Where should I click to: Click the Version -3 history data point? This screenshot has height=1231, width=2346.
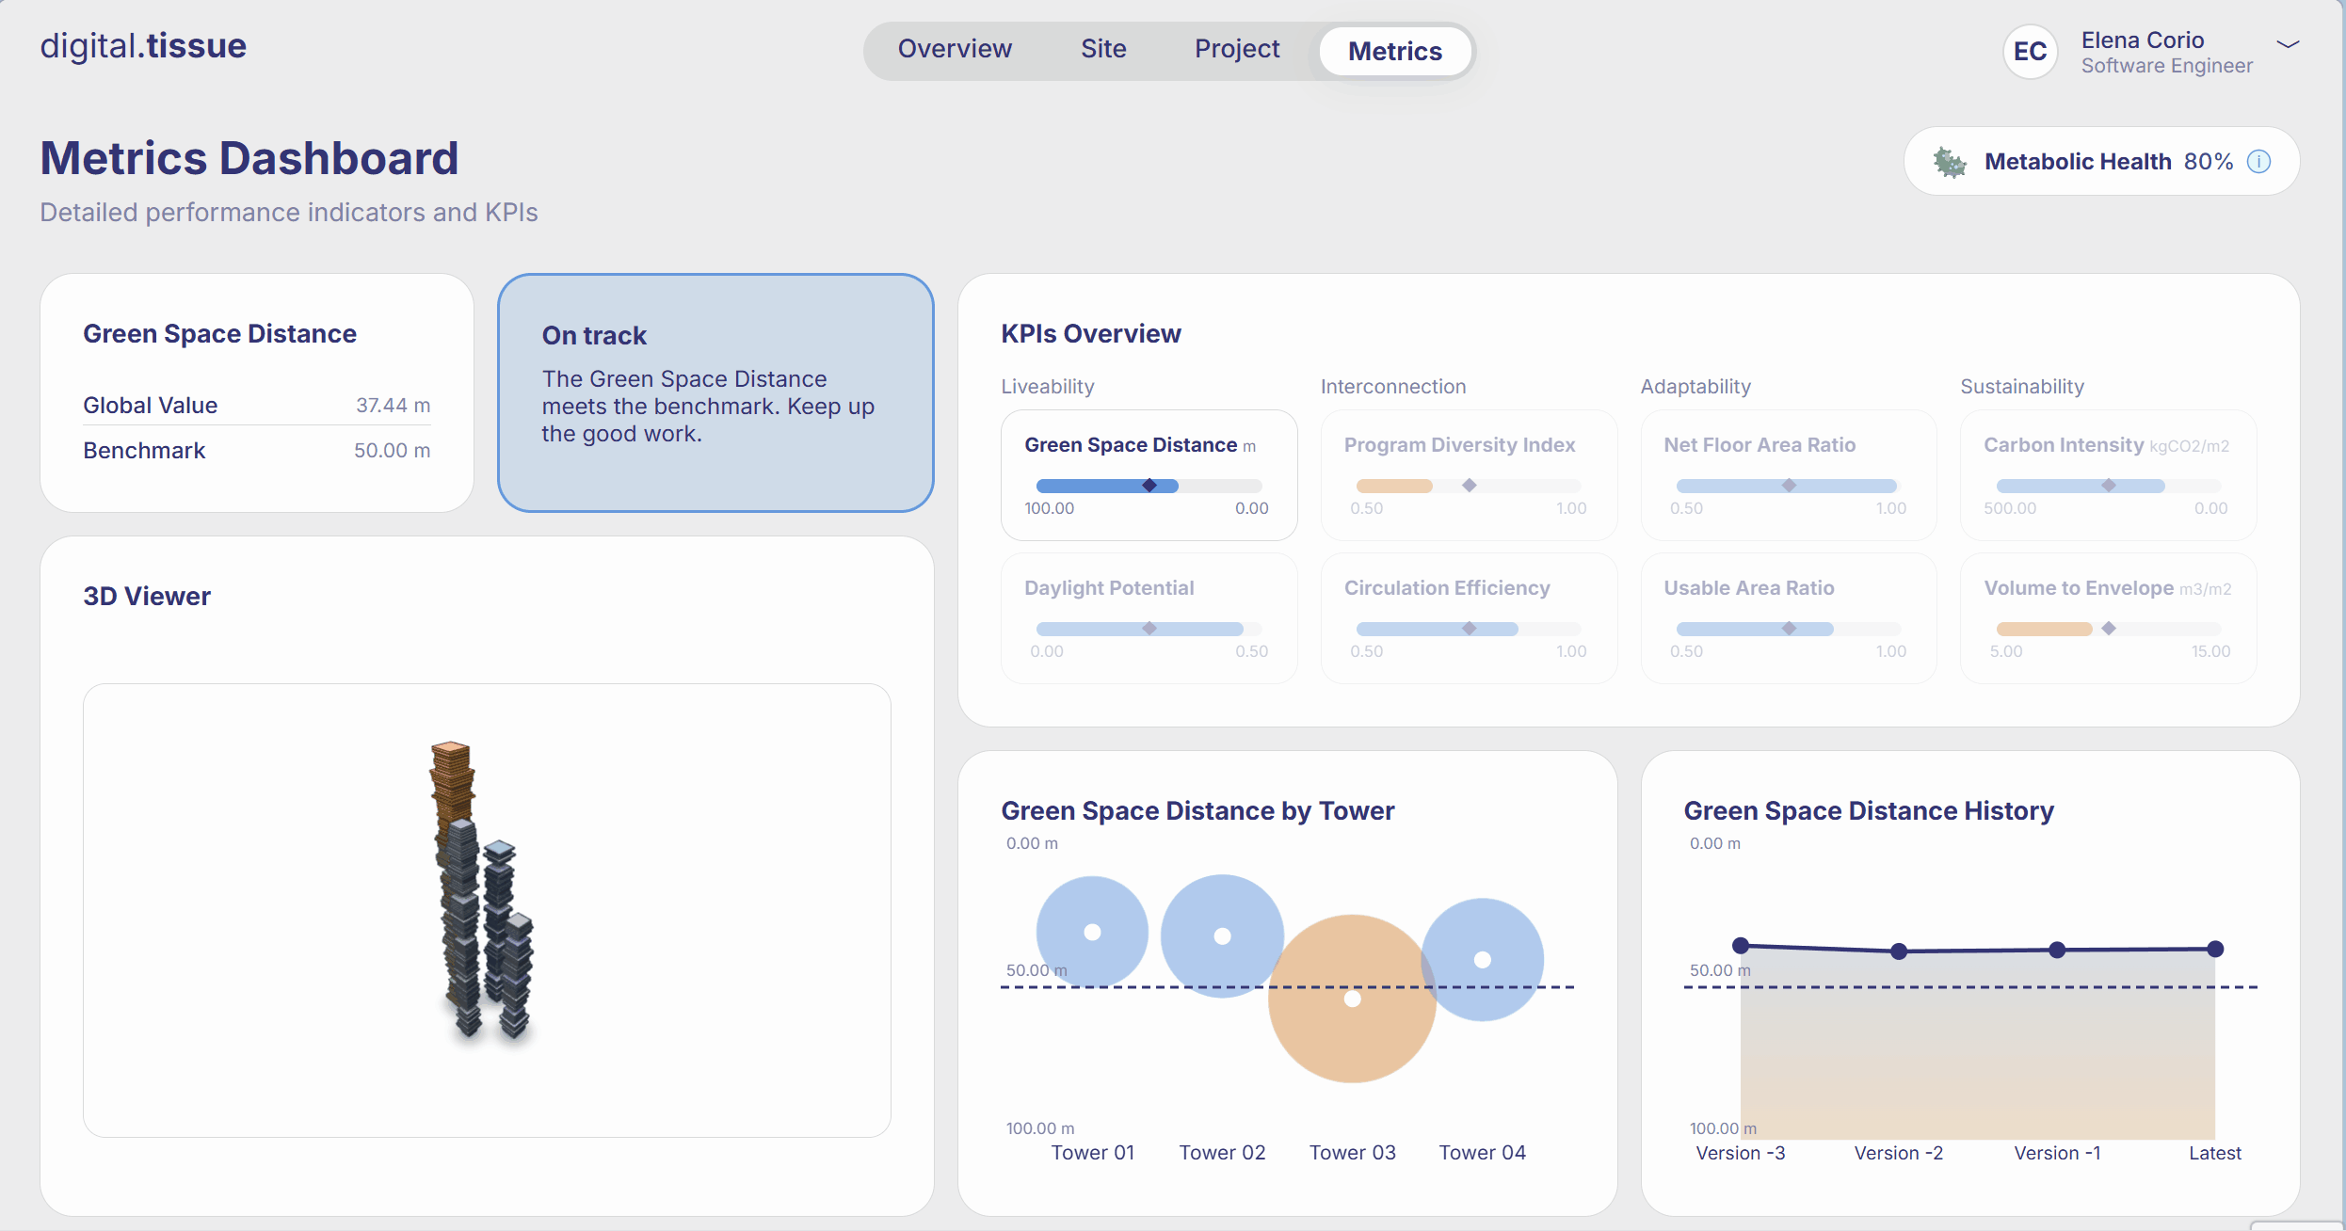[1741, 945]
